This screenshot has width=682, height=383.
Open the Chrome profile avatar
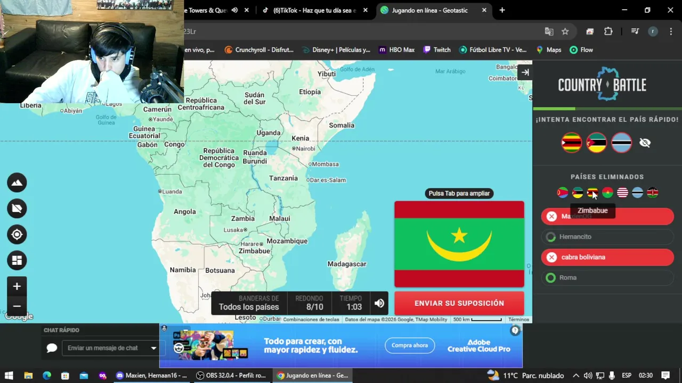pyautogui.click(x=653, y=31)
